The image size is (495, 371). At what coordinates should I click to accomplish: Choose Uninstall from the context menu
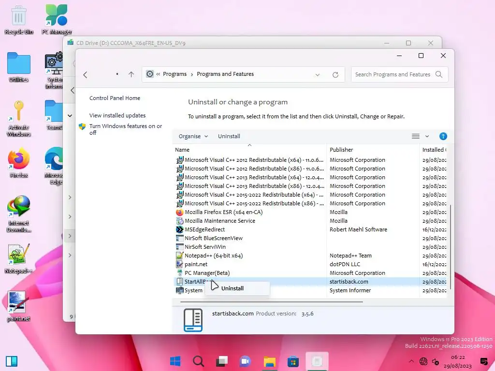click(x=237, y=288)
